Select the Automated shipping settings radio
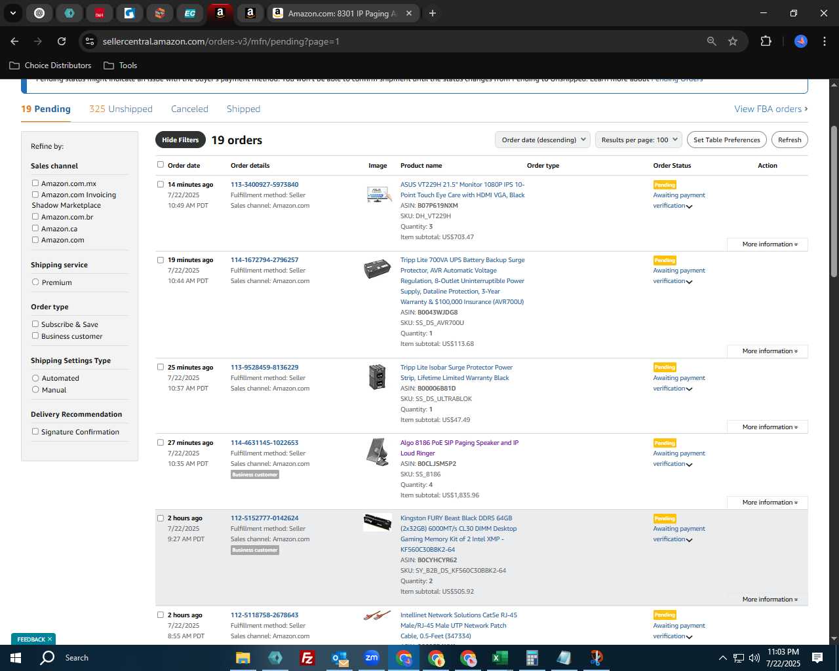839x671 pixels. tap(35, 378)
